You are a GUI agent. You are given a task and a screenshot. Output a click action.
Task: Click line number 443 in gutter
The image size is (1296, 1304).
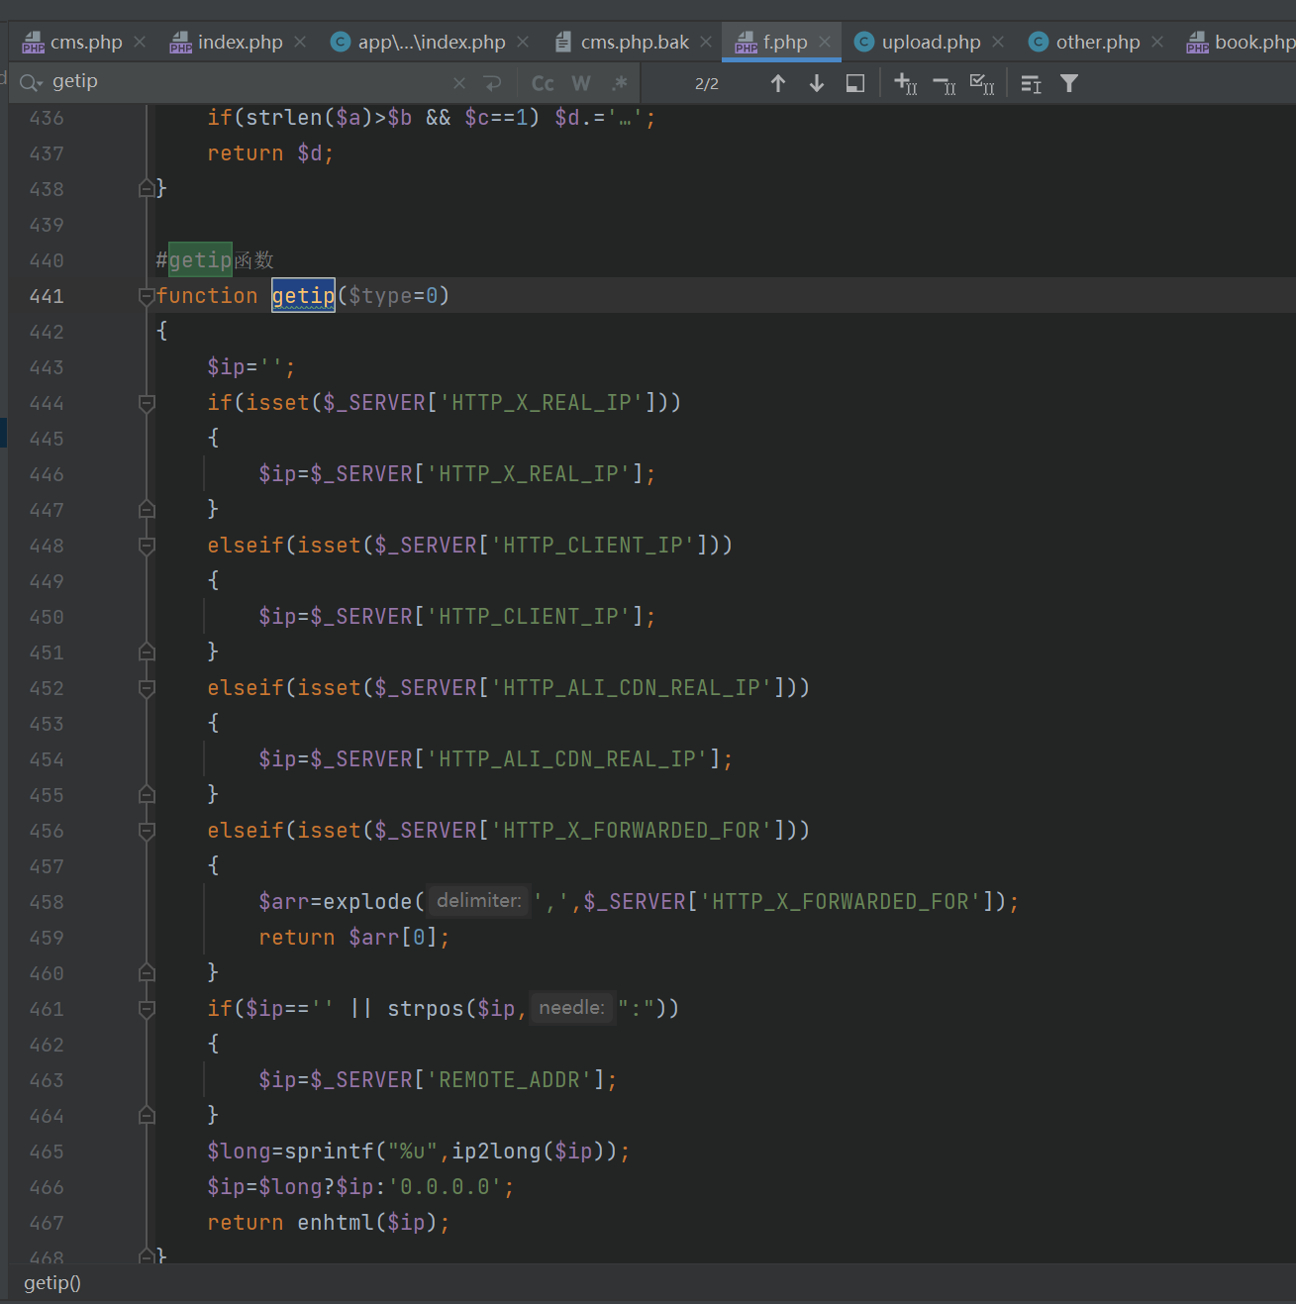47,367
